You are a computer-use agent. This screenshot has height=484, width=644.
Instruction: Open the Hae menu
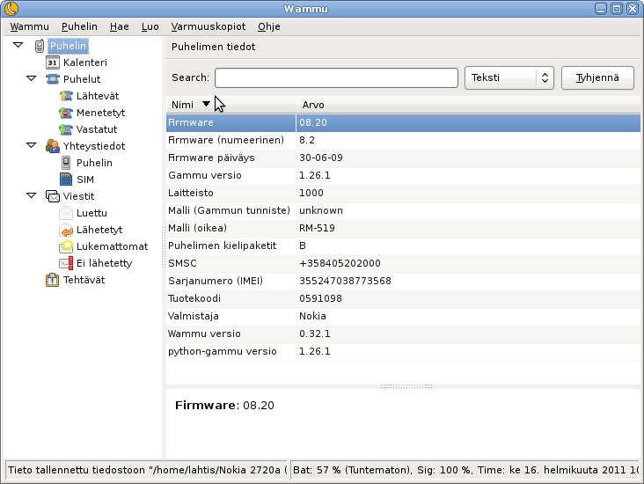[x=119, y=26]
